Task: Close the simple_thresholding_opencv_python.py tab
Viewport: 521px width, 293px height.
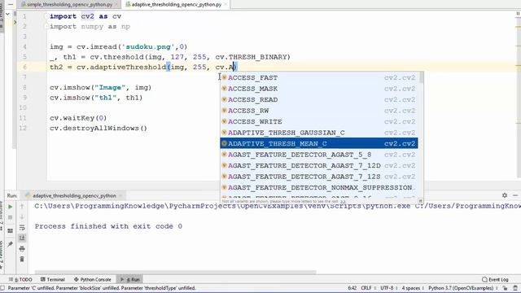Action: [x=116, y=4]
